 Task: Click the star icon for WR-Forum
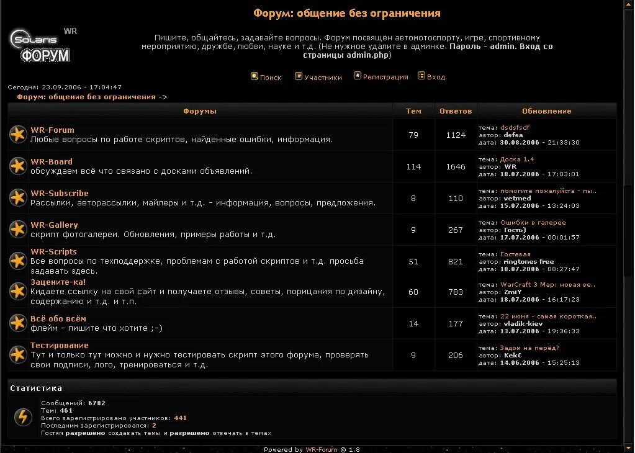tap(18, 135)
